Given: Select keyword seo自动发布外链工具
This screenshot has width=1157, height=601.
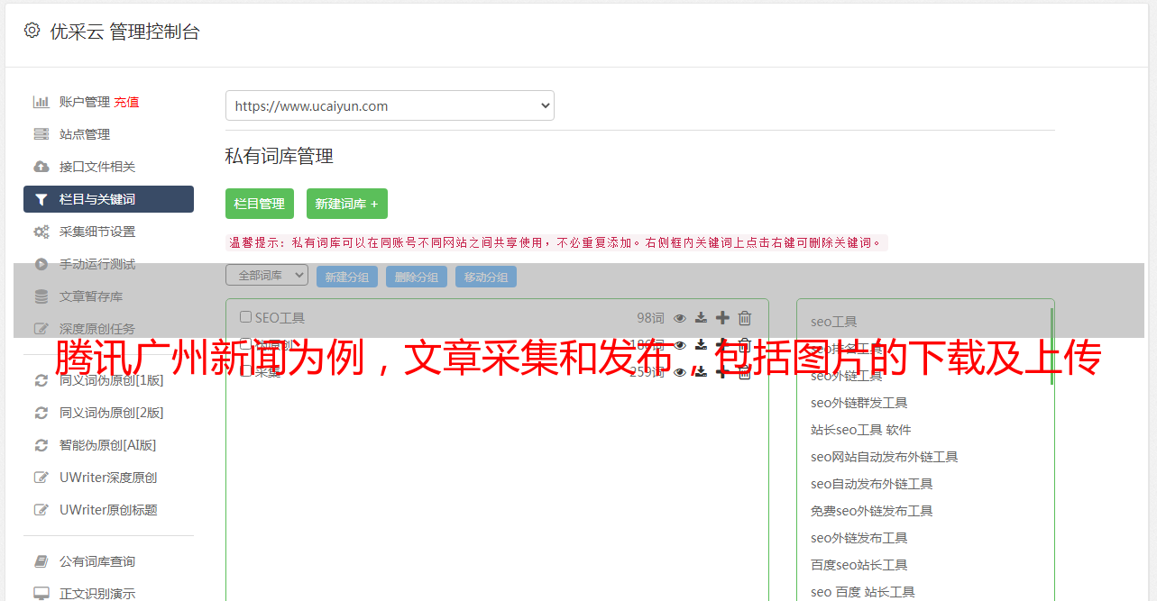Looking at the screenshot, I should (x=872, y=484).
